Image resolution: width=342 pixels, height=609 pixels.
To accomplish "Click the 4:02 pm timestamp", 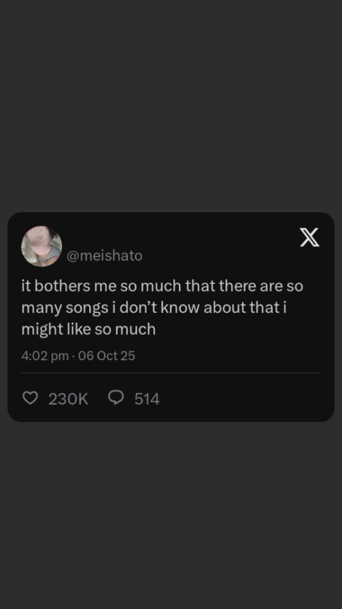I will (45, 356).
